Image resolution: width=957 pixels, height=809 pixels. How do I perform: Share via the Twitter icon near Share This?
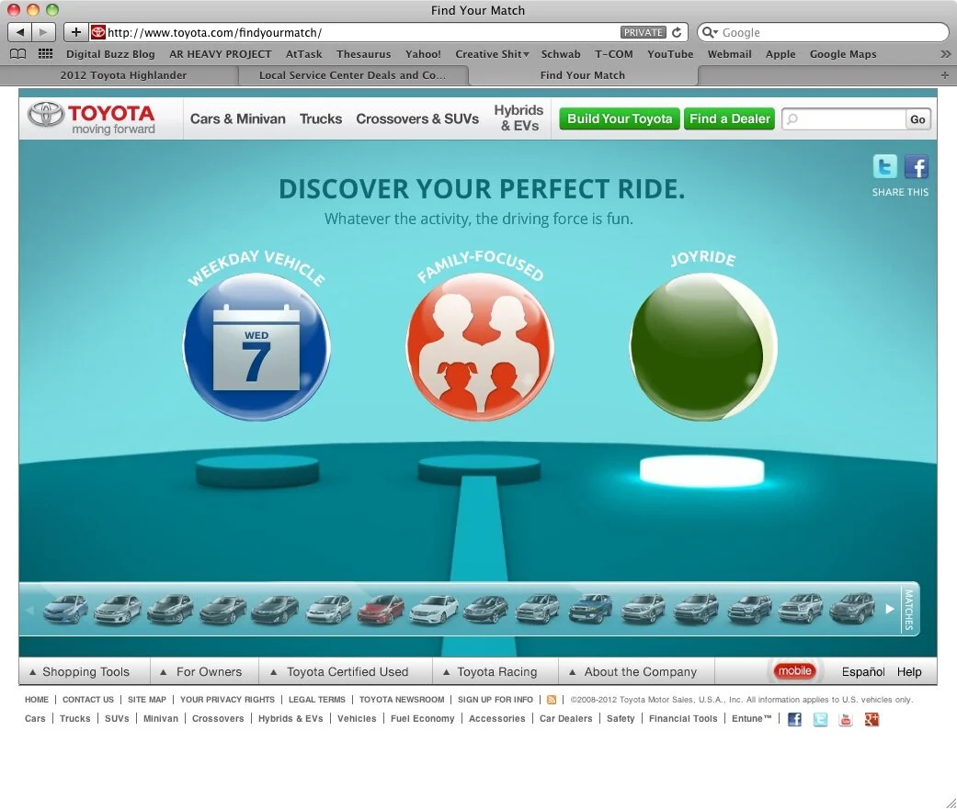point(885,166)
